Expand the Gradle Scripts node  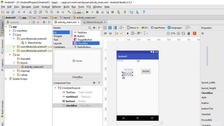(6, 79)
